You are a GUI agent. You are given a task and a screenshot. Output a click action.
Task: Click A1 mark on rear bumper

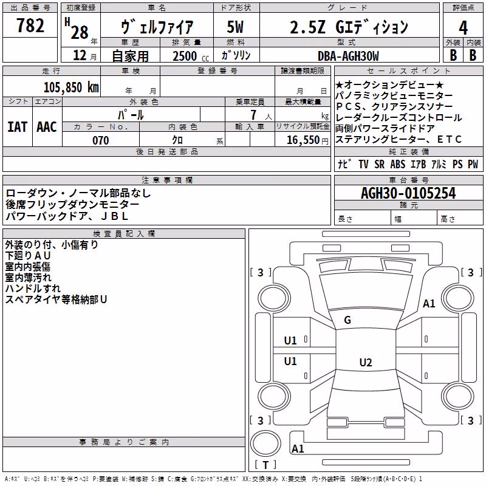298,448
